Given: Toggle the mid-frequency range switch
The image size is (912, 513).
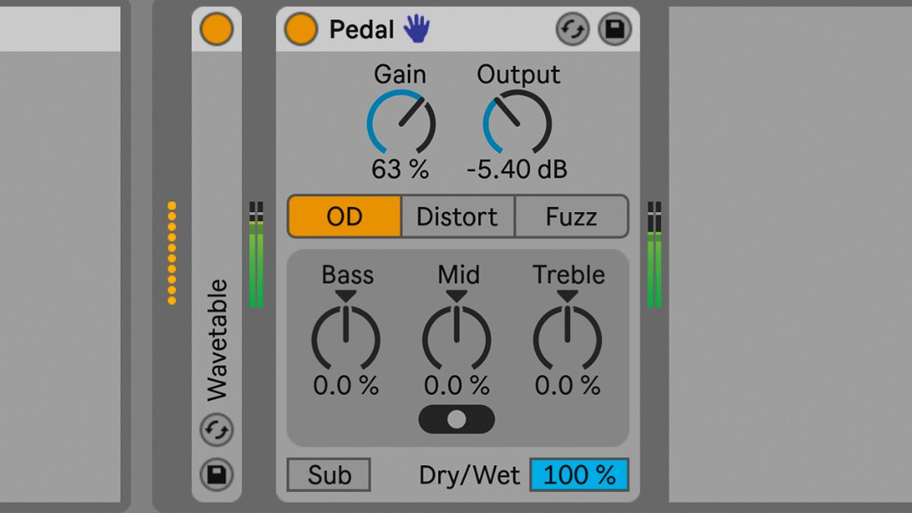Looking at the screenshot, I should 456,420.
